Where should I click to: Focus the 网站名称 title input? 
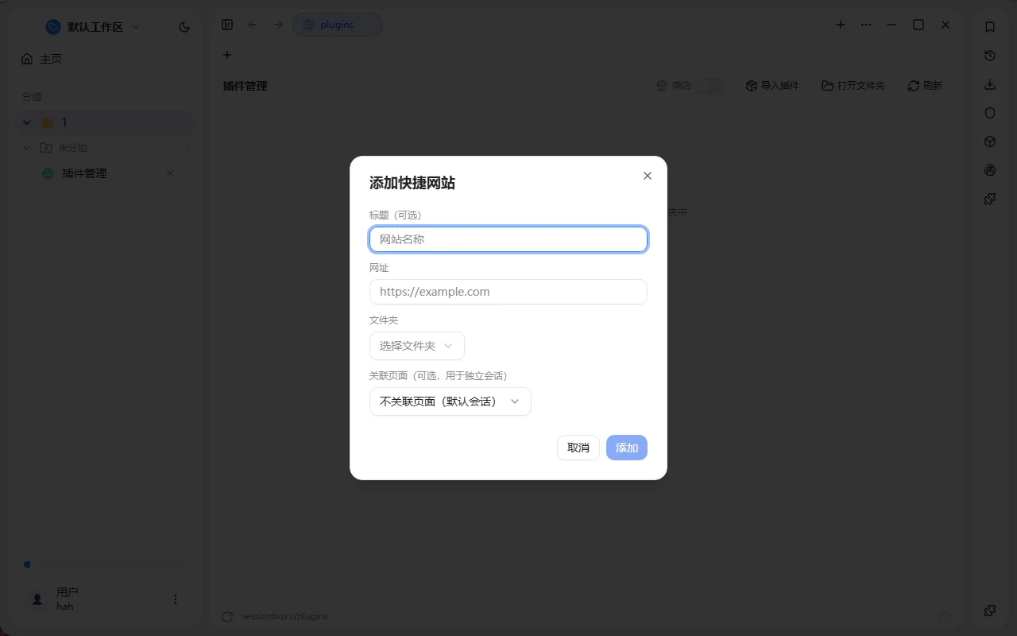(508, 239)
